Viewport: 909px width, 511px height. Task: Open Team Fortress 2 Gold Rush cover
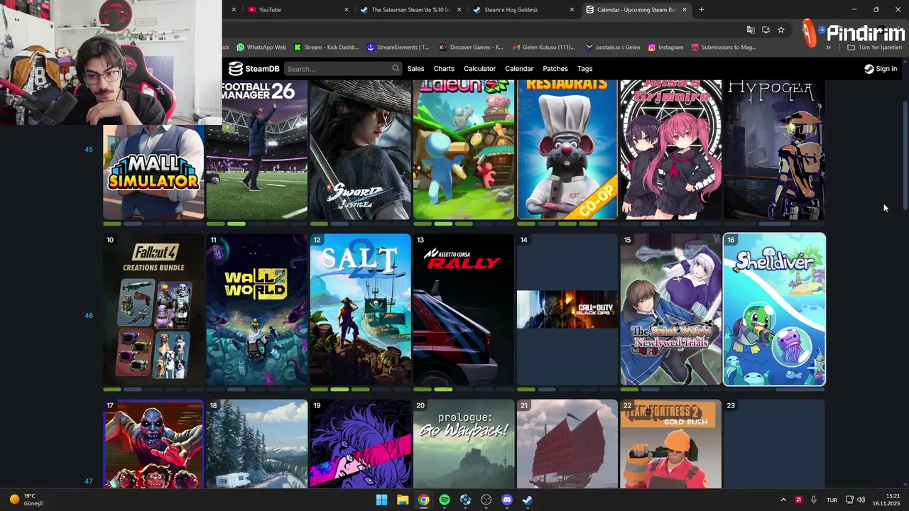(x=671, y=444)
